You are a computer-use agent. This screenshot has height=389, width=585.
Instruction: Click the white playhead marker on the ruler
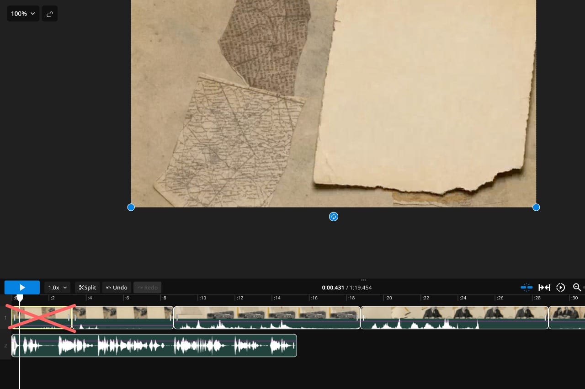(20, 298)
